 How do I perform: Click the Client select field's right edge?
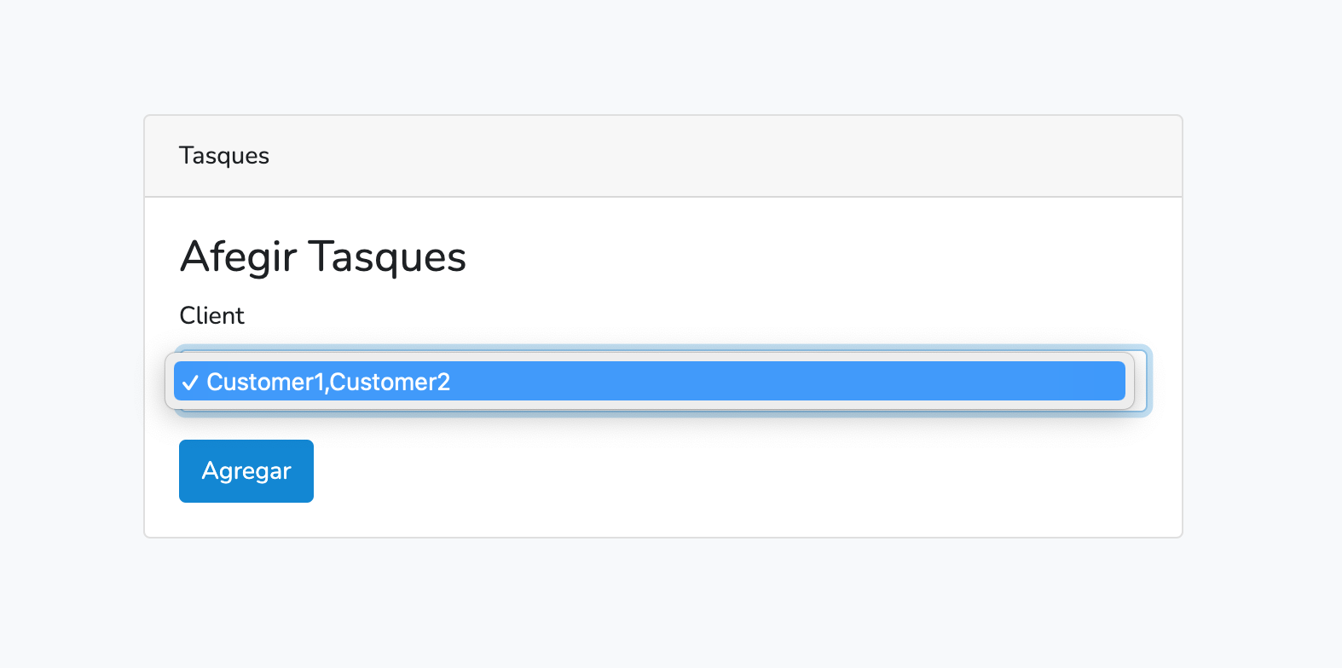(1141, 381)
